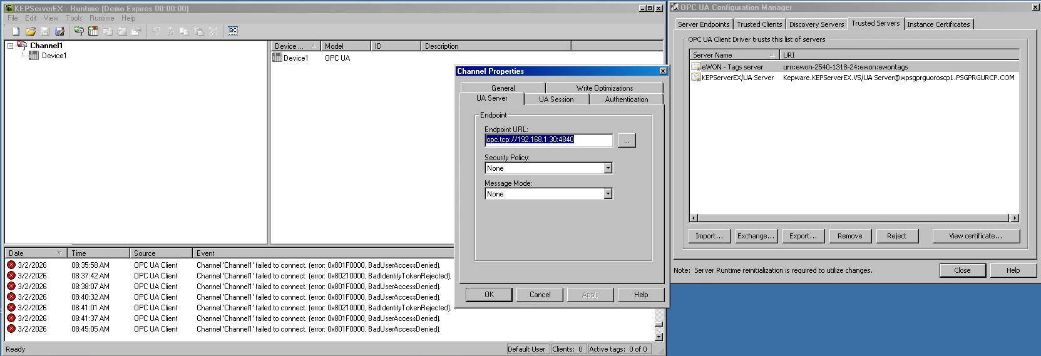Click the eWON - Tags server certificate icon

click(695, 67)
